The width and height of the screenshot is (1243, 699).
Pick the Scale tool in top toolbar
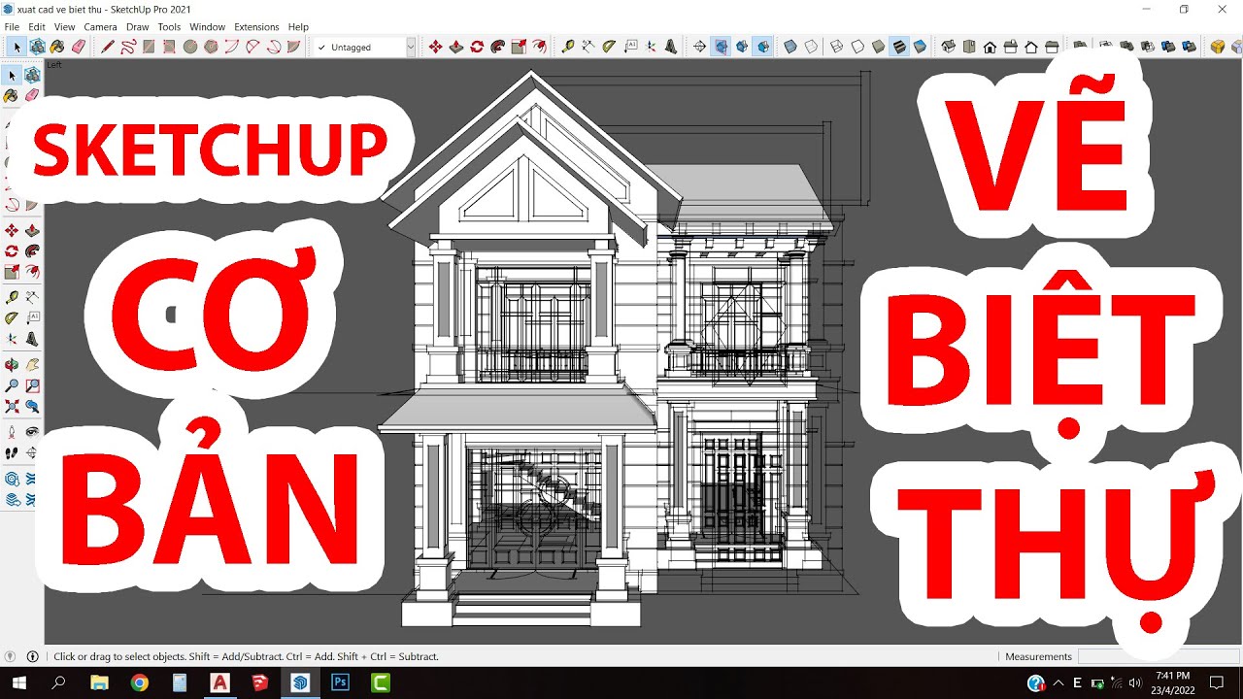click(x=519, y=47)
